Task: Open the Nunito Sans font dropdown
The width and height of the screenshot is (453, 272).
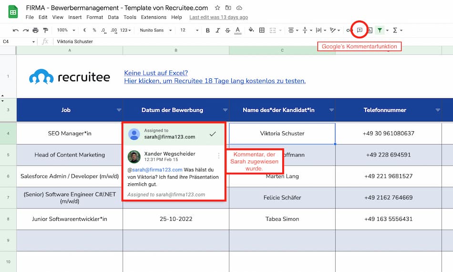Action: (x=154, y=30)
